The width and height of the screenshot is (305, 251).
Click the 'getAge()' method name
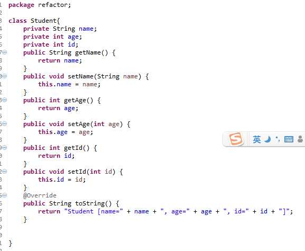click(79, 101)
